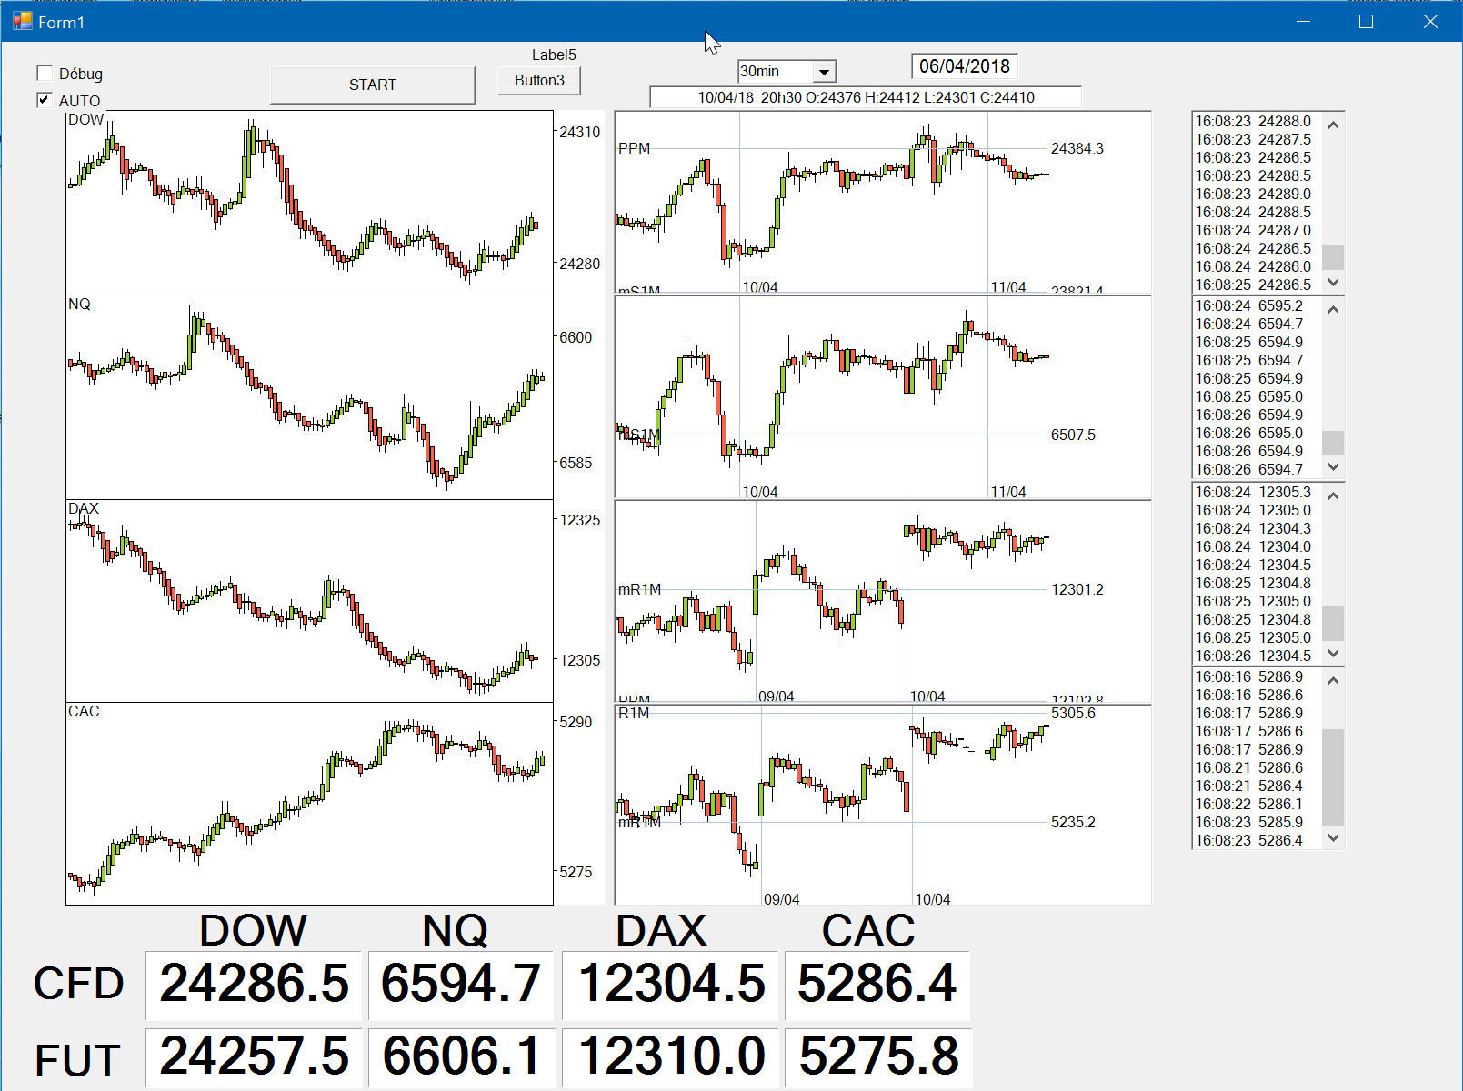Screen dimensions: 1463x1091
Task: Click the 30min chart showing level 6507.5
Action: (x=883, y=397)
